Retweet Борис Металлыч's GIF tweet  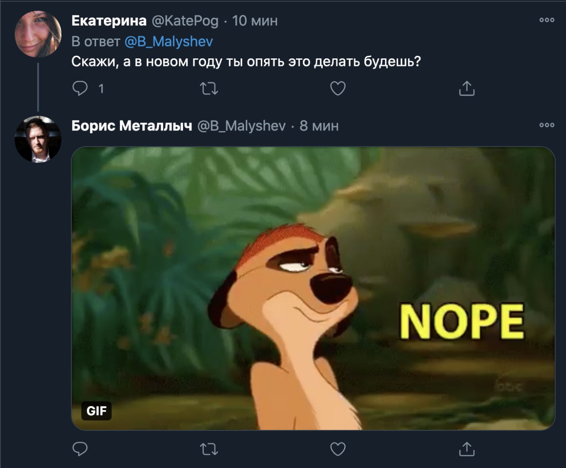[209, 449]
